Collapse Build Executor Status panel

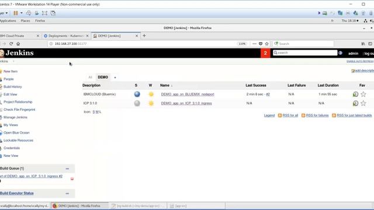(67, 194)
